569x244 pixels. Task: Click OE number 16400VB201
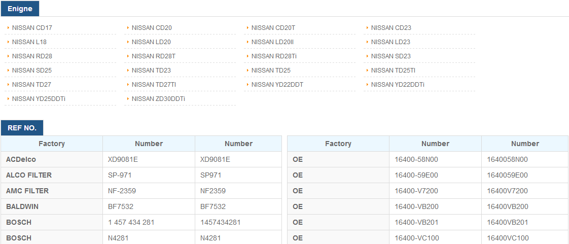tap(525, 222)
